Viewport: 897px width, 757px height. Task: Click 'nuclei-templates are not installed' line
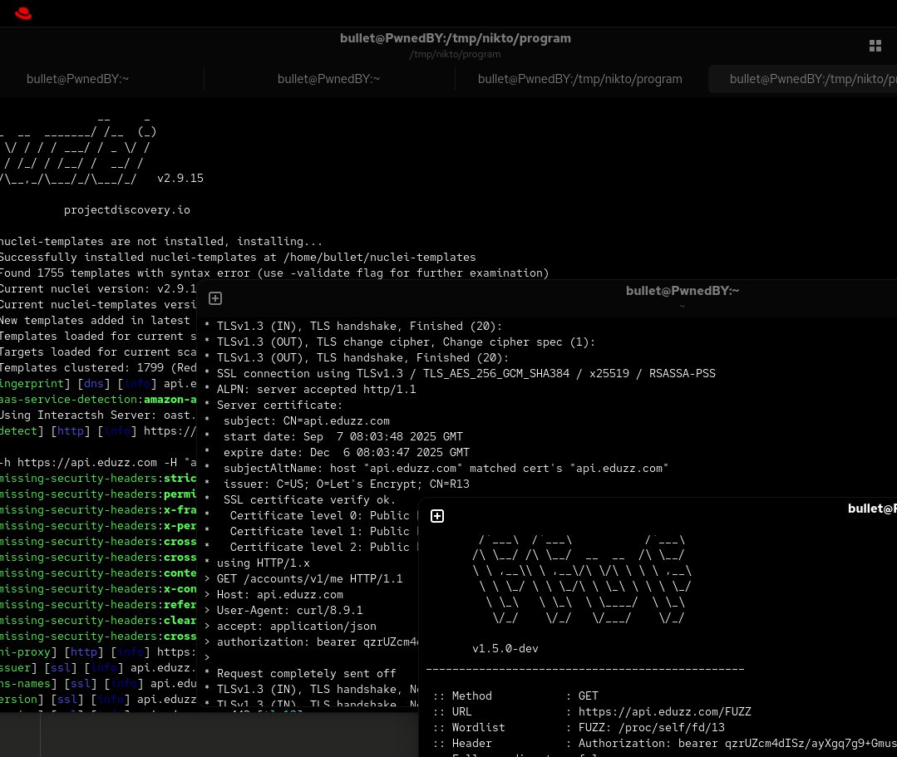[x=161, y=241]
